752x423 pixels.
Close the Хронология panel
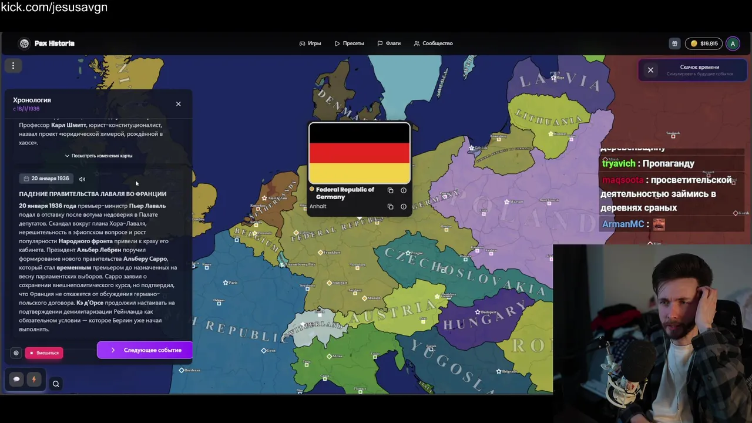click(x=179, y=104)
